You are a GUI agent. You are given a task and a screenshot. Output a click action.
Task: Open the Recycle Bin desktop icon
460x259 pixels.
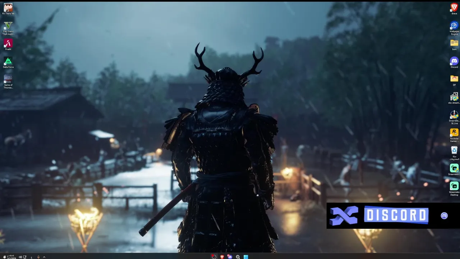point(454,153)
